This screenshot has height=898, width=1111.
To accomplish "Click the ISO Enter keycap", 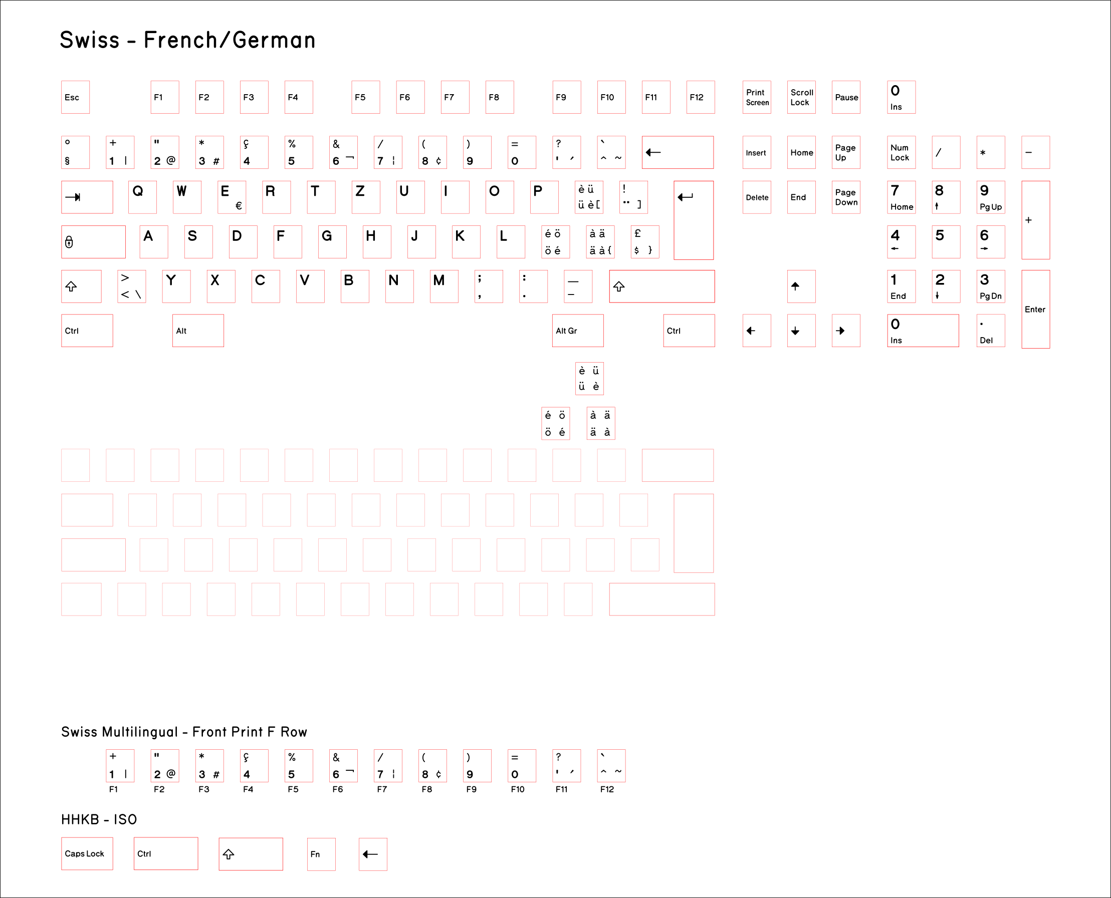I will [694, 221].
